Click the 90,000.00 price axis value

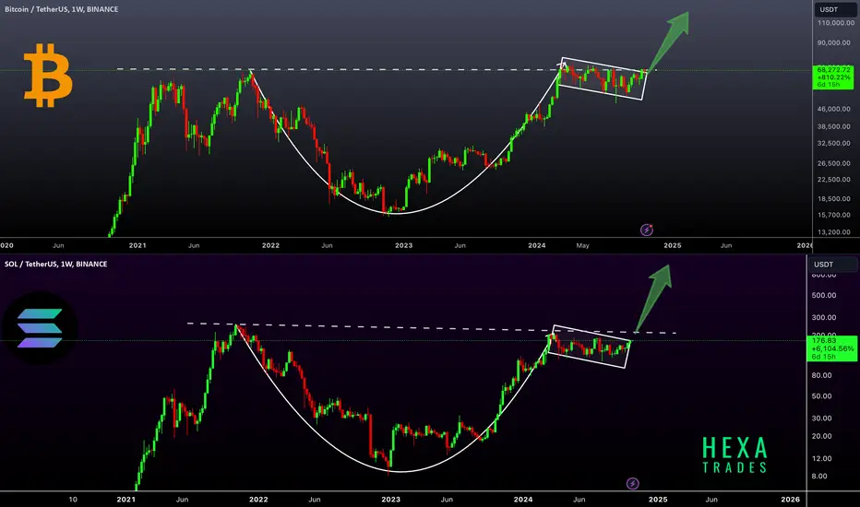click(x=834, y=42)
